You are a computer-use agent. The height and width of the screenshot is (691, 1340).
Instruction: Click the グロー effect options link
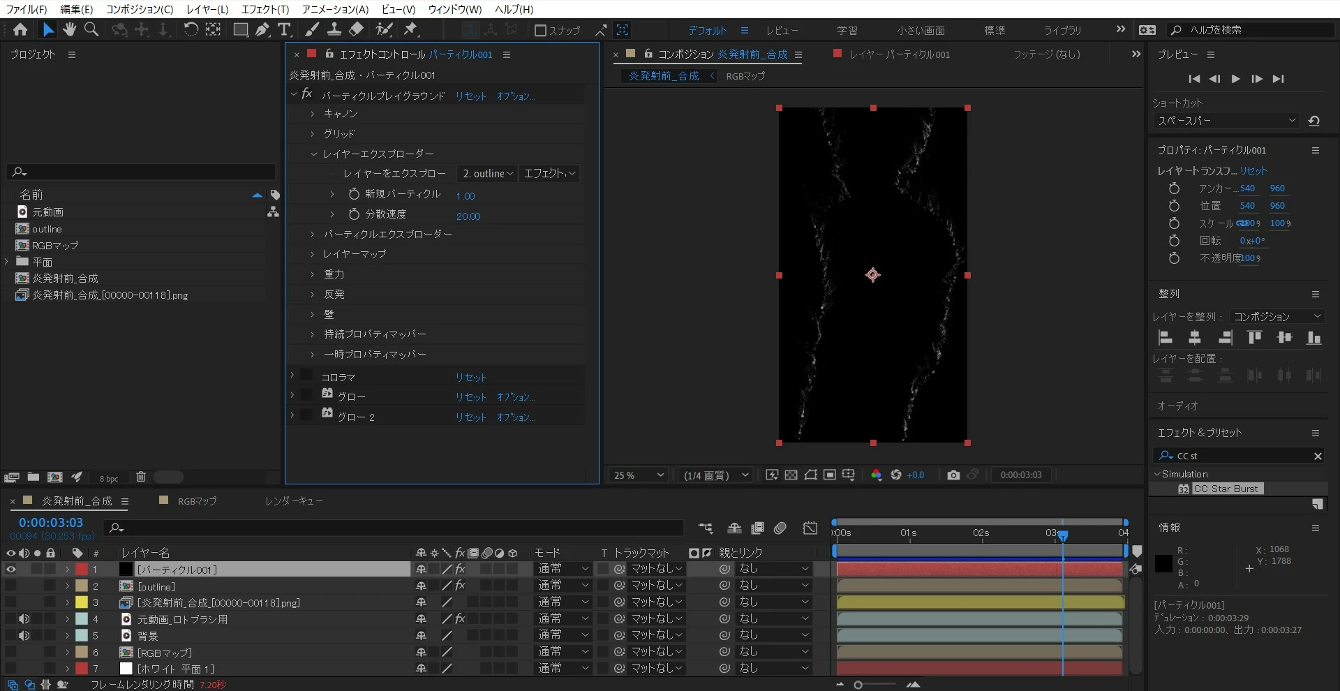(516, 397)
